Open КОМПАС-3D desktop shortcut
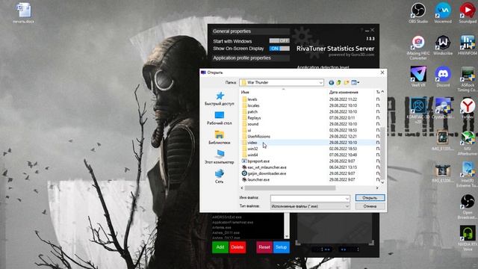Image resolution: width=478 pixels, height=269 pixels. (418, 111)
